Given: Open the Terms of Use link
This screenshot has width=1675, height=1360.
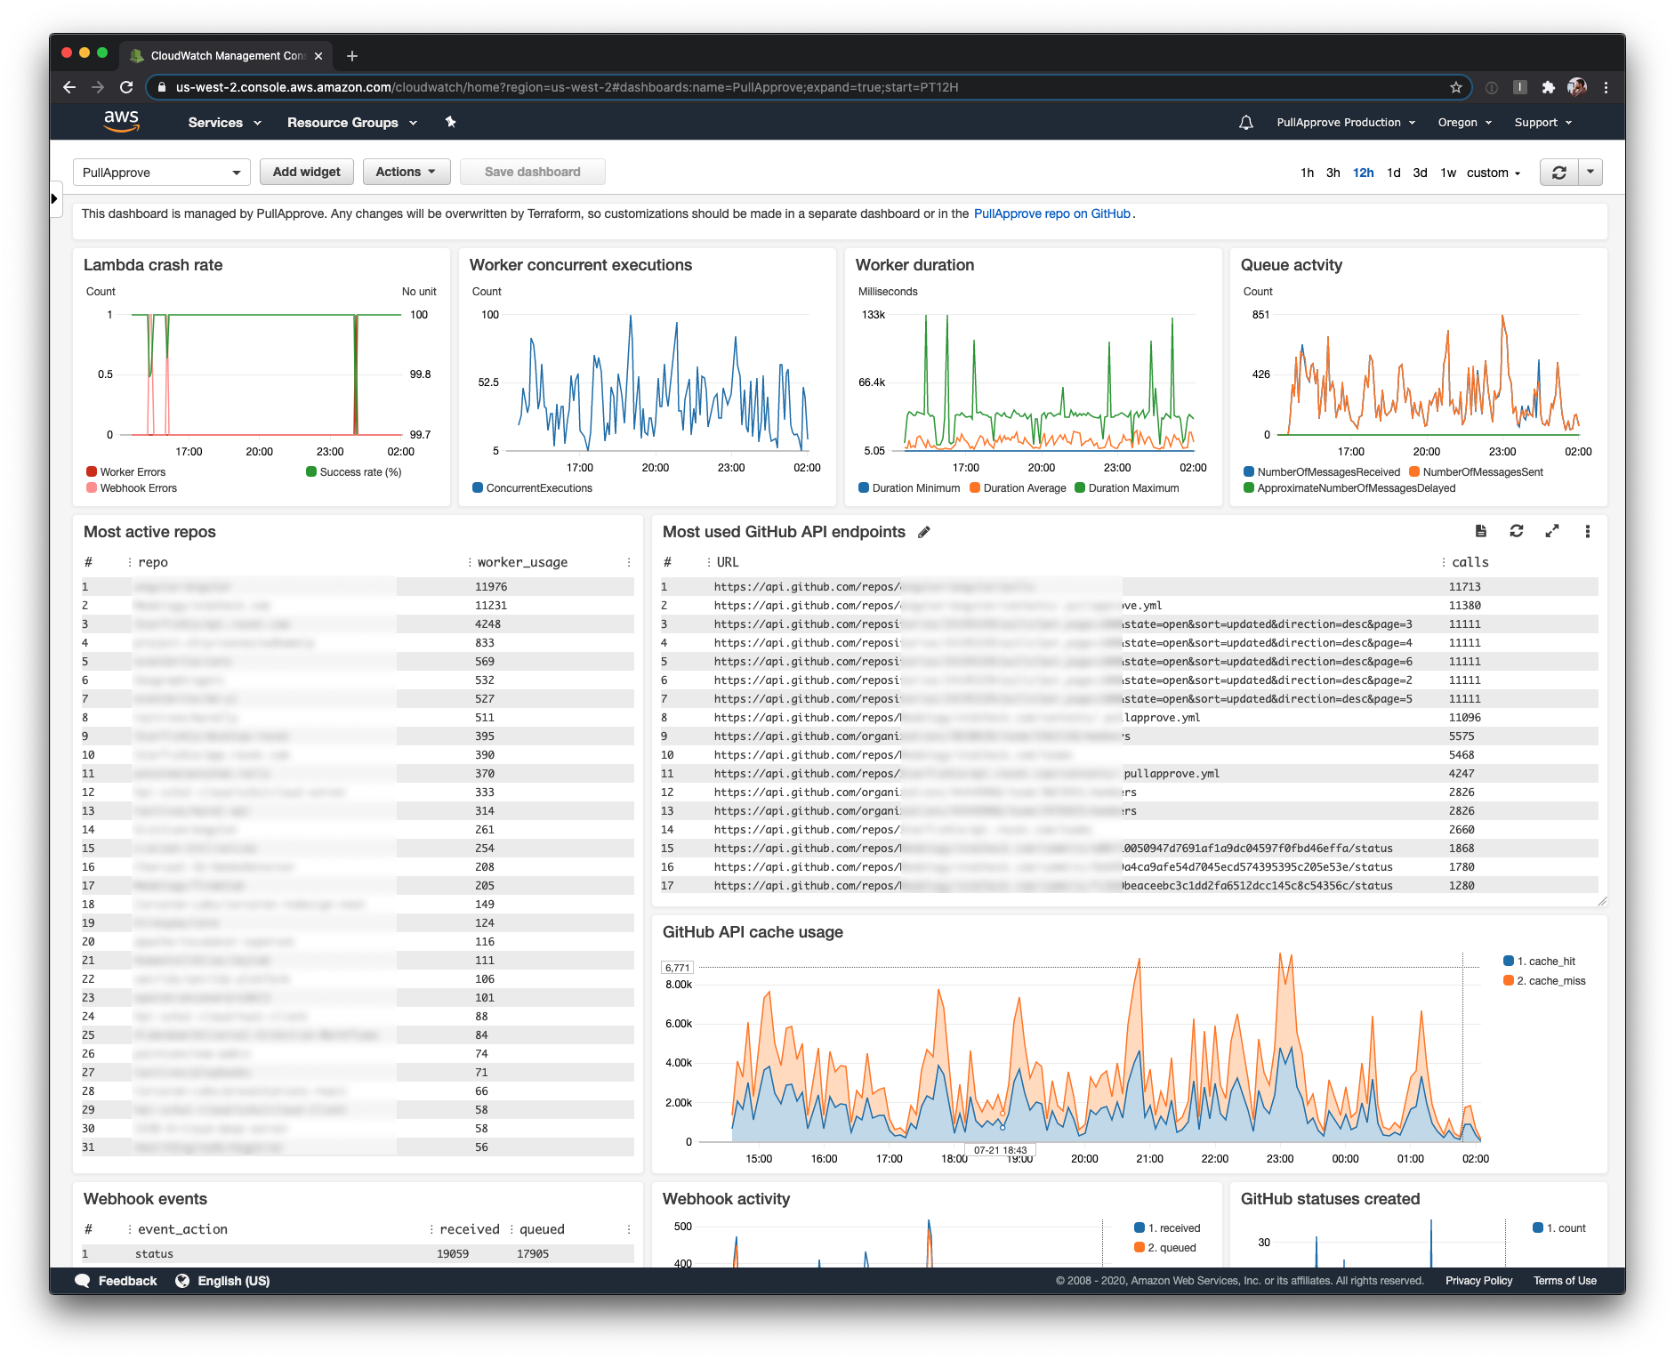Looking at the screenshot, I should (x=1565, y=1281).
